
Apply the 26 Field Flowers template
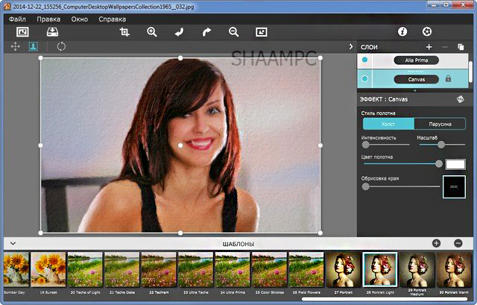(306, 270)
